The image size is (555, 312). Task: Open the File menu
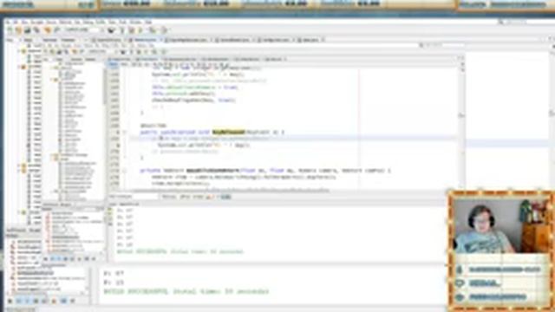click(x=8, y=23)
